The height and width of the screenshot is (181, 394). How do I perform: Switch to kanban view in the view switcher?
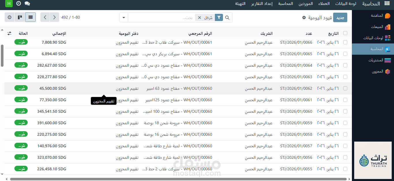pos(20,17)
